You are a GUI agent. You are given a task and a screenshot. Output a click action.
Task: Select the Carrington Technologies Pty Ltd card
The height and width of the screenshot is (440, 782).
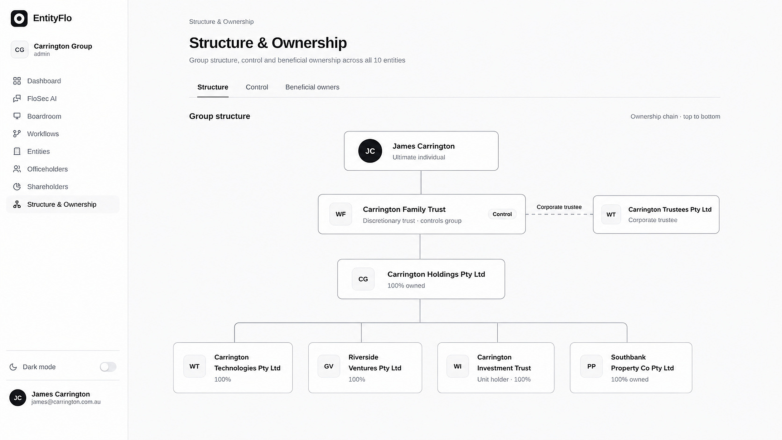pos(233,368)
